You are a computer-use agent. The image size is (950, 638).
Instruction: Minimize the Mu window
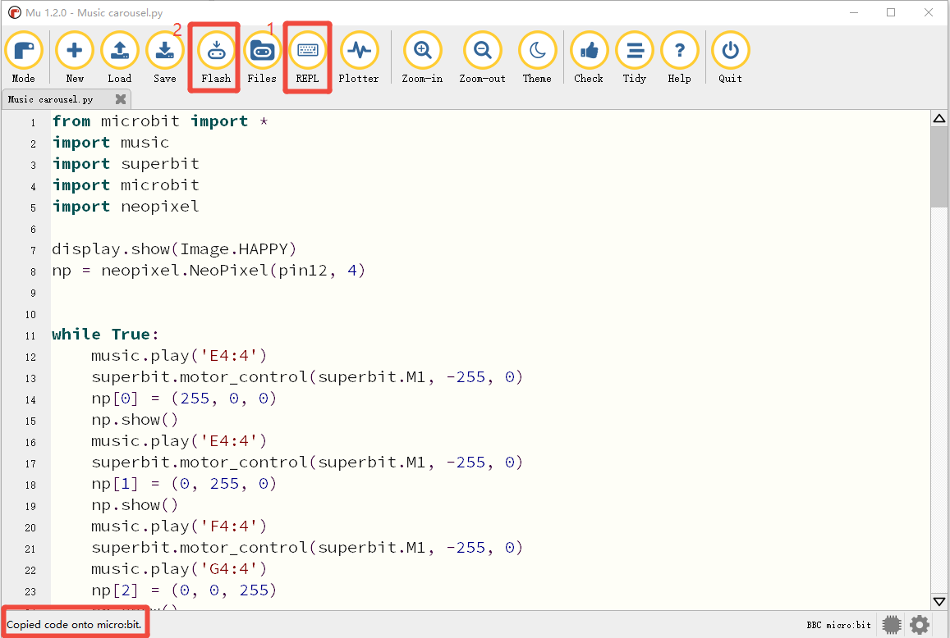pyautogui.click(x=854, y=12)
